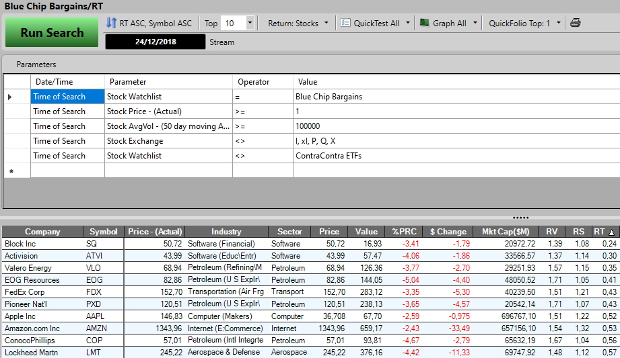Select the Block Inc row
Image resolution: width=620 pixels, height=358 pixels.
click(x=310, y=244)
